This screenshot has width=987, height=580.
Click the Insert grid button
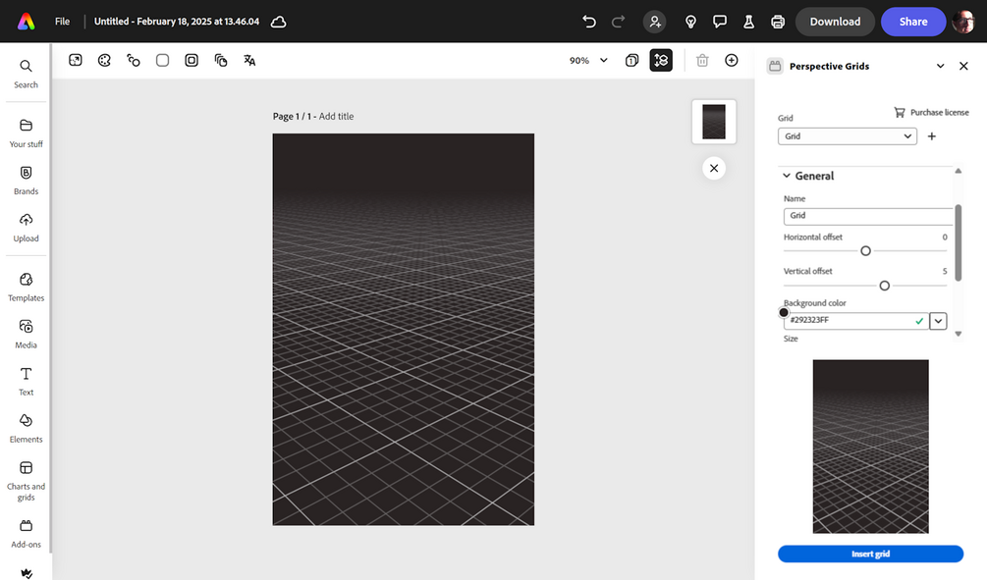click(870, 554)
